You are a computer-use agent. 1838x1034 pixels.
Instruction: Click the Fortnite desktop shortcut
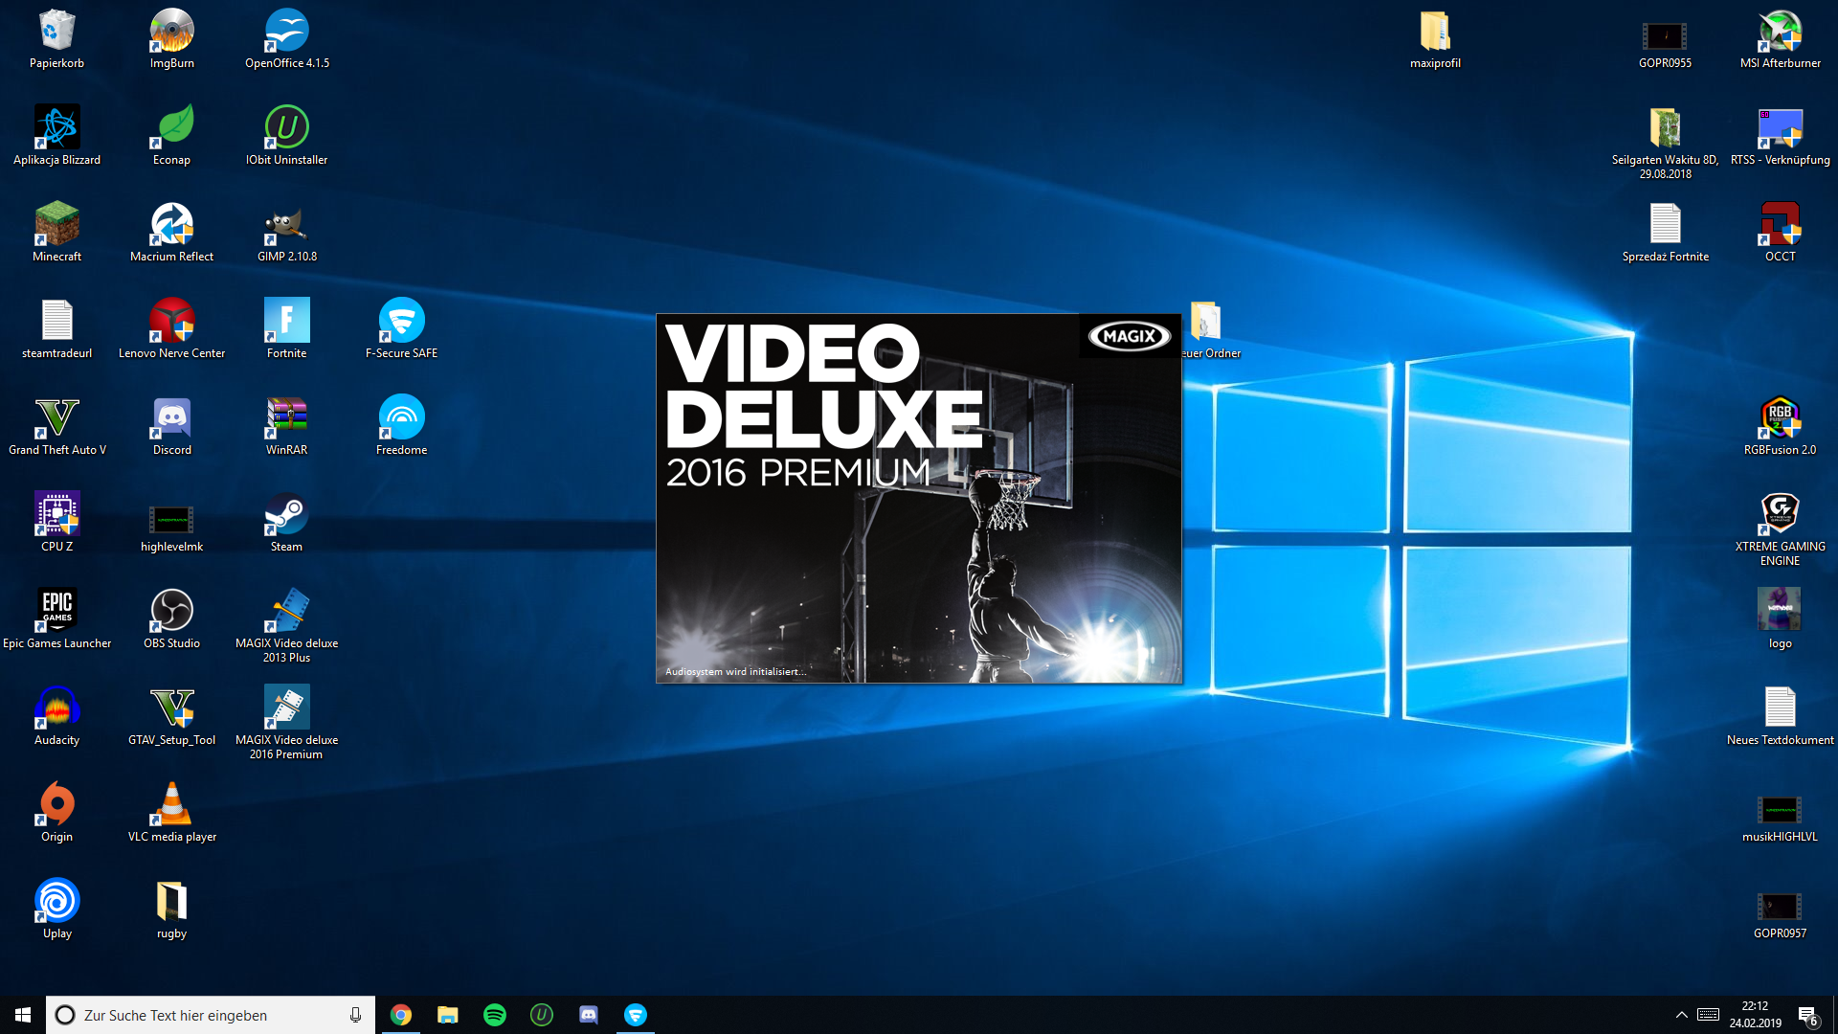click(286, 321)
